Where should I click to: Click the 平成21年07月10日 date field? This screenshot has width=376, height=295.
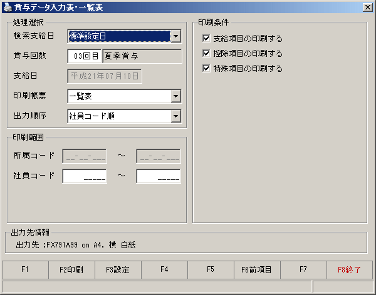[x=105, y=76]
